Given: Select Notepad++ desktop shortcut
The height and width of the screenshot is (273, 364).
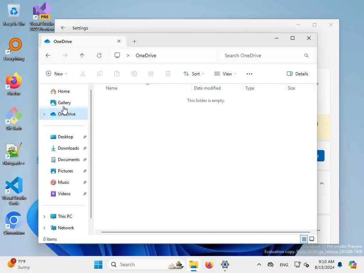Looking at the screenshot, I should pos(14,154).
